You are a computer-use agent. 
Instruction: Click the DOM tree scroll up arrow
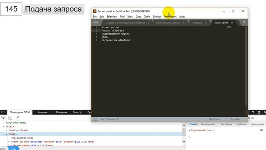[x=184, y=125]
